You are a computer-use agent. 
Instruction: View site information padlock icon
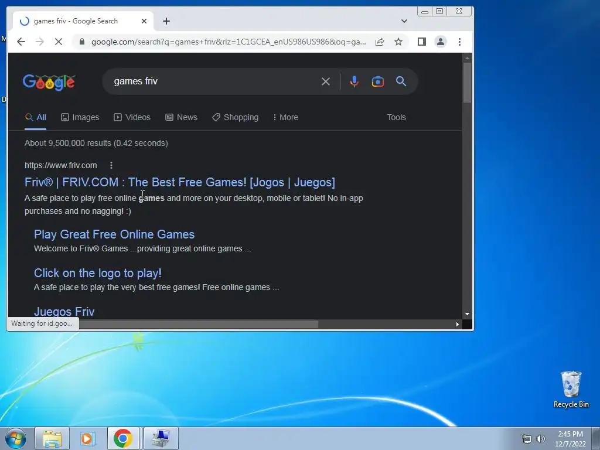[x=81, y=42]
